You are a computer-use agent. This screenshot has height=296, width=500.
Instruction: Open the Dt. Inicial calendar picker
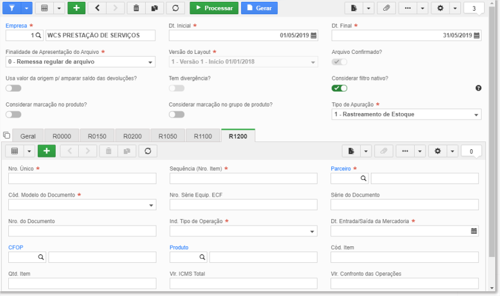(x=314, y=36)
